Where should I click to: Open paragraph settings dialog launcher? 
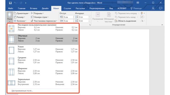click(x=90, y=25)
